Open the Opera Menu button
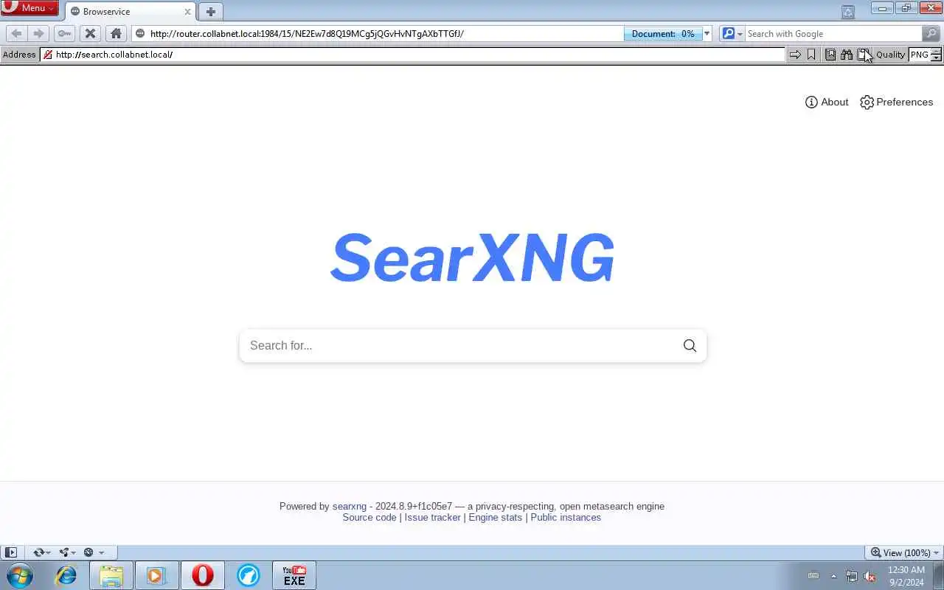Screen dimensions: 944x590 (29, 8)
